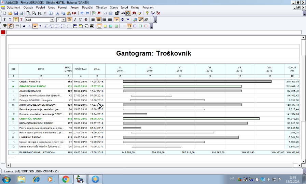This screenshot has width=306, height=184.
Task: Toggle strikethrough formatting
Action: (86, 20)
